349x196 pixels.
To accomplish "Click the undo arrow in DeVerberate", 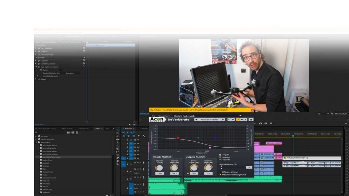I will click(x=229, y=119).
